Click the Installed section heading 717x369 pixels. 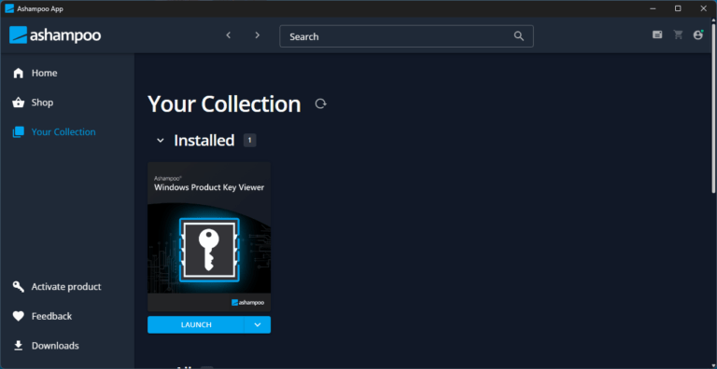[204, 140]
